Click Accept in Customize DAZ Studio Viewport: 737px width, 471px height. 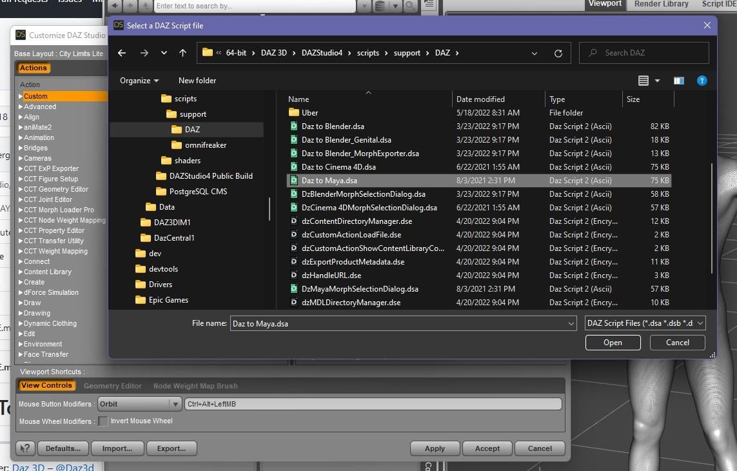(x=487, y=448)
